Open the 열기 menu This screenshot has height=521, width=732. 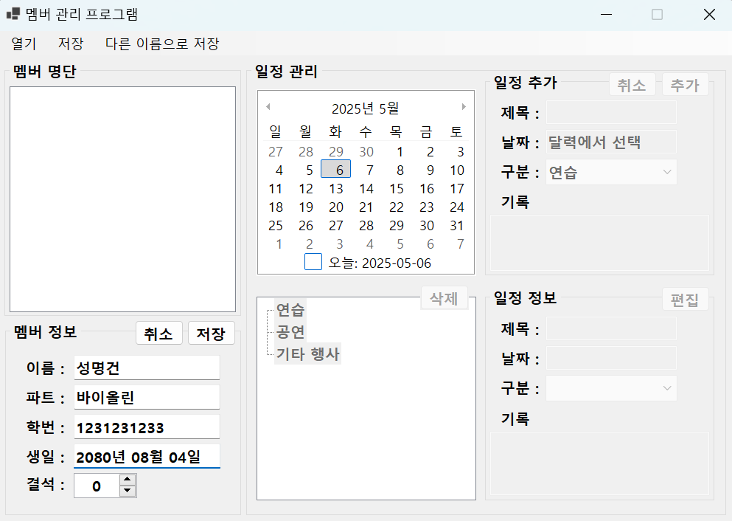pos(24,44)
